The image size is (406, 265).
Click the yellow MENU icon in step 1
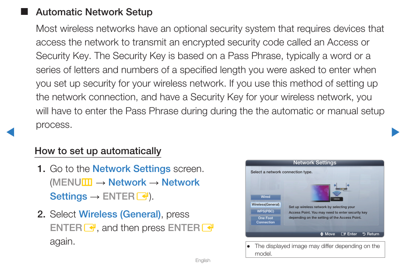[x=87, y=183]
